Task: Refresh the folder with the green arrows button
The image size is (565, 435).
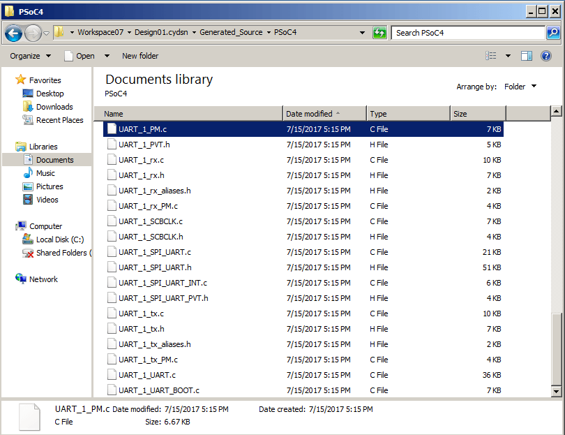Action: click(379, 33)
